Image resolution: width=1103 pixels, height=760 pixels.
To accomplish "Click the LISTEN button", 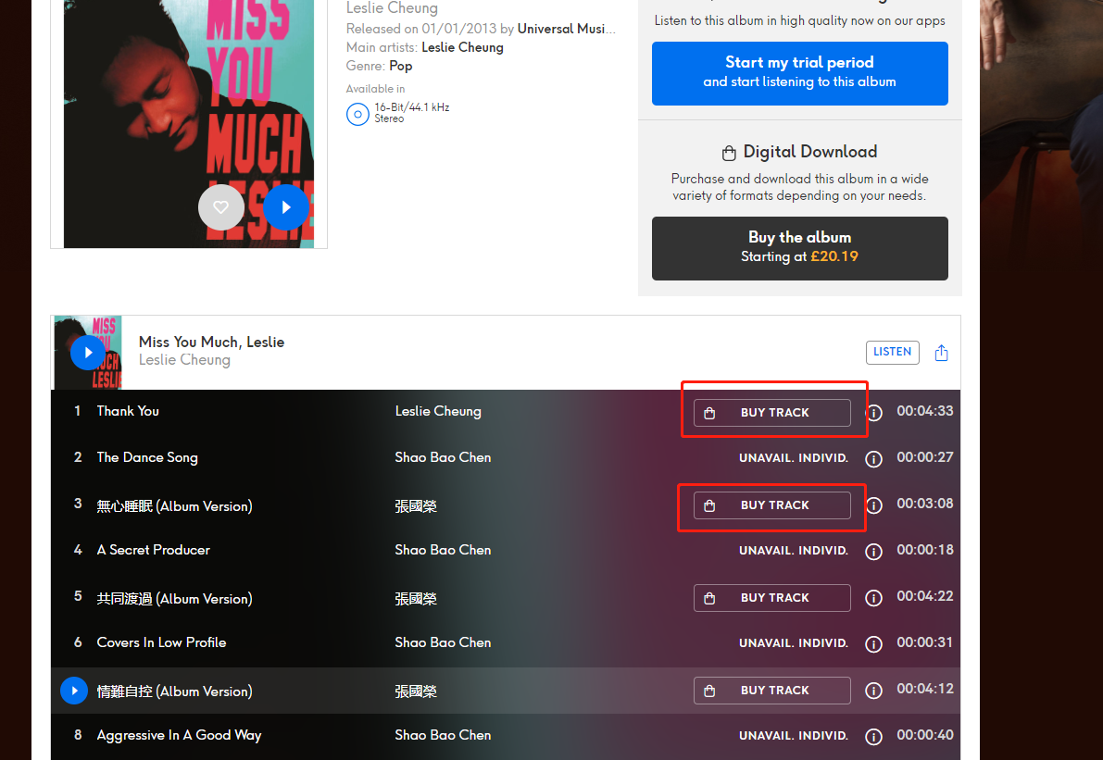I will click(892, 352).
